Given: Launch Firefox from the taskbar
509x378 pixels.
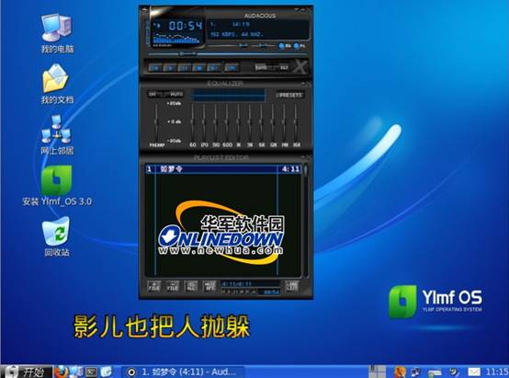Looking at the screenshot, I should coord(61,372).
